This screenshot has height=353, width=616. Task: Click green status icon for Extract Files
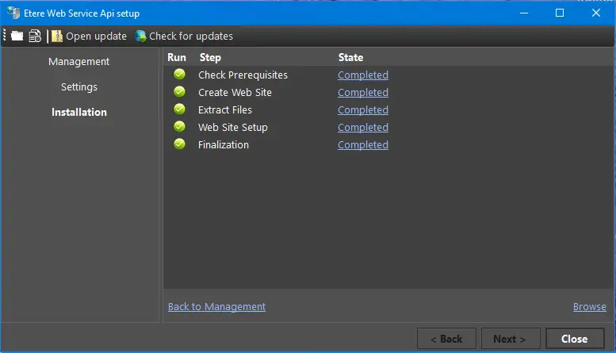point(179,109)
